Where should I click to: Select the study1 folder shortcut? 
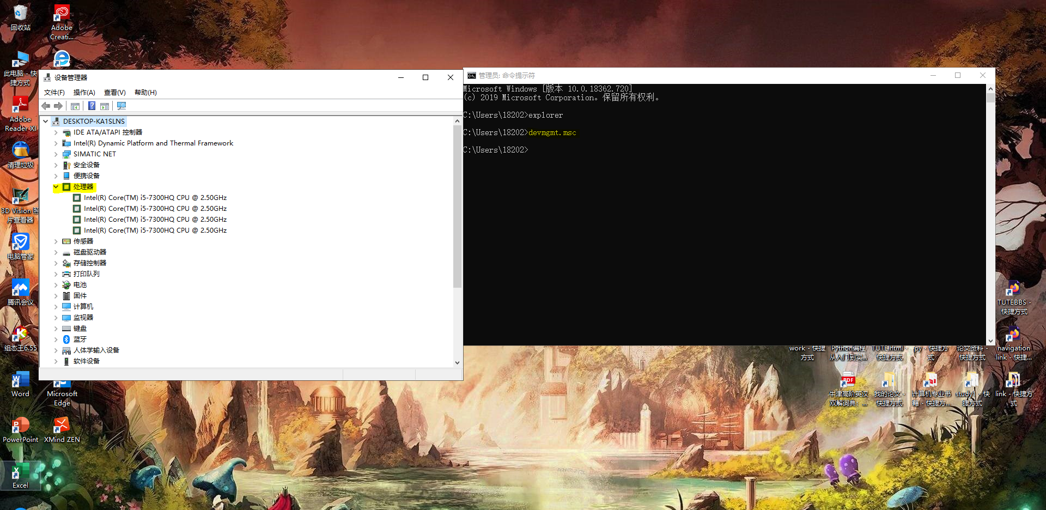click(x=972, y=388)
